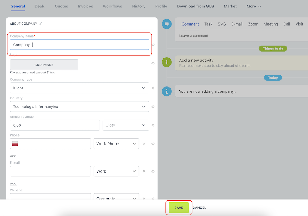Click the pencil icon beside About Company

tap(41, 24)
